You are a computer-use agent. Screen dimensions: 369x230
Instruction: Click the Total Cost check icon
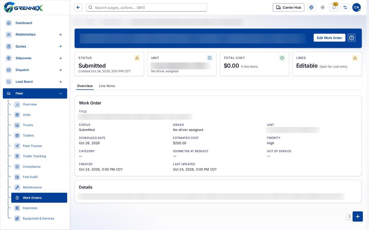[282, 58]
